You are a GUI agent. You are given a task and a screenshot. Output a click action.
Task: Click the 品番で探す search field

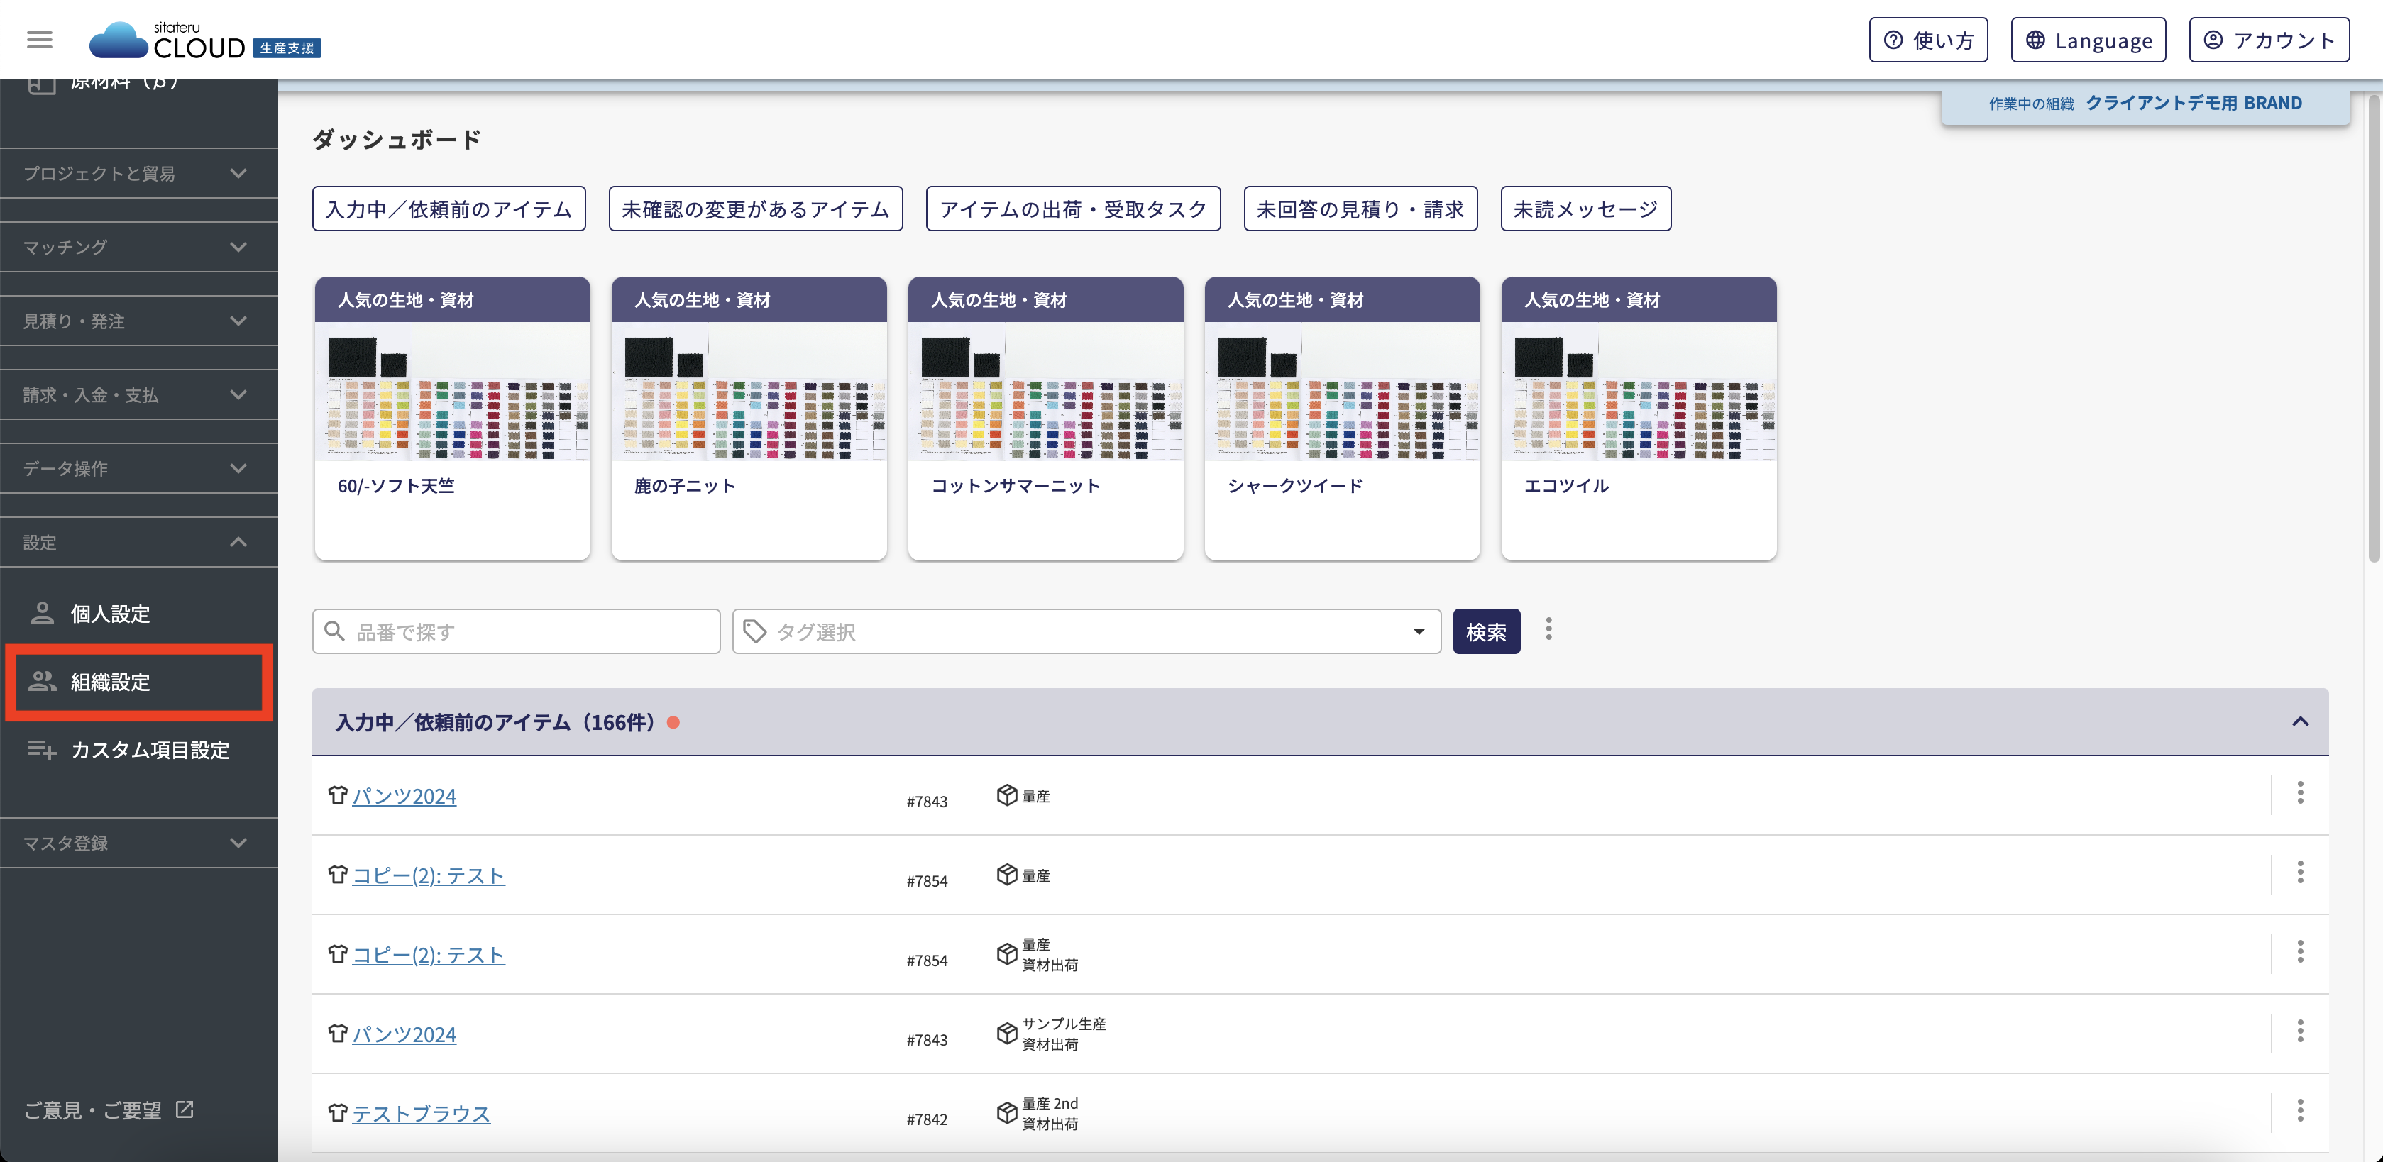pos(516,631)
